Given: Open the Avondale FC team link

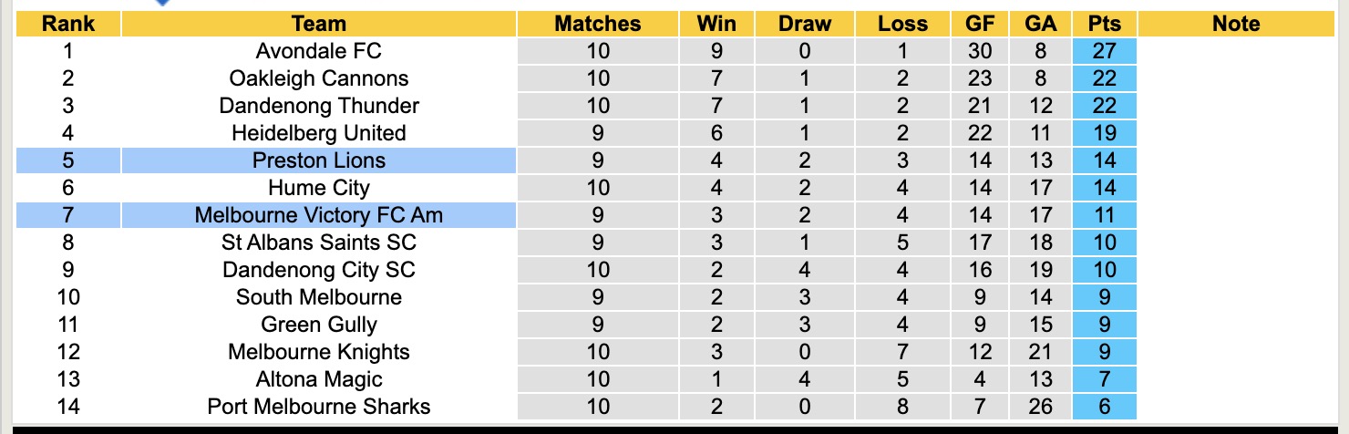Looking at the screenshot, I should pyautogui.click(x=319, y=51).
